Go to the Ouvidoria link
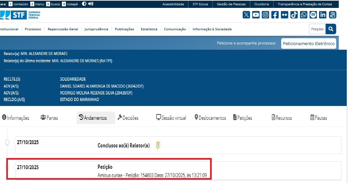Viewport: 348px width, 183px height. tap(261, 4)
